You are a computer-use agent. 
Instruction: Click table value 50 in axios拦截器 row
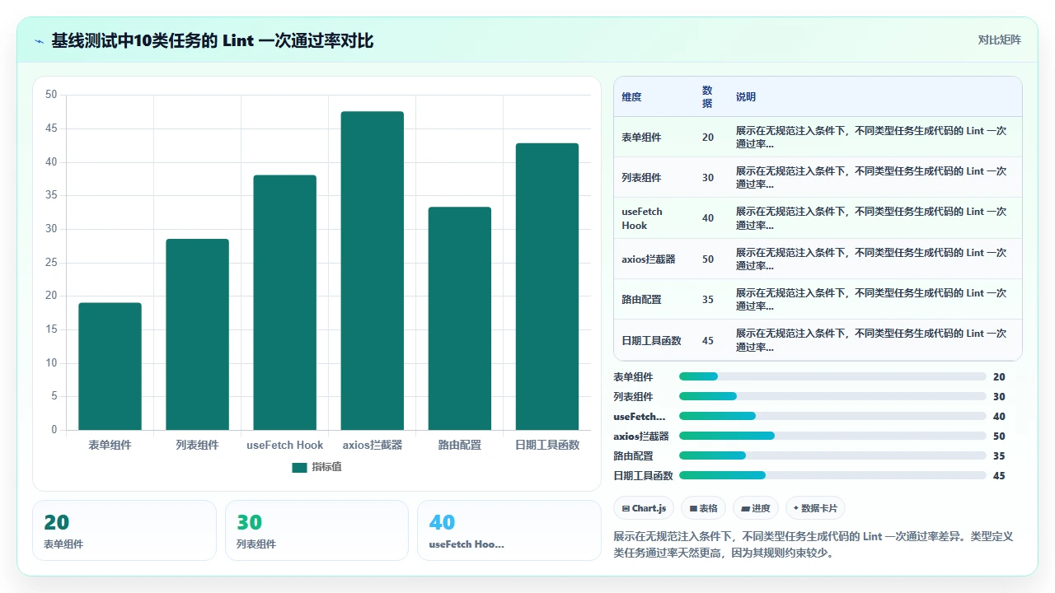tap(708, 259)
